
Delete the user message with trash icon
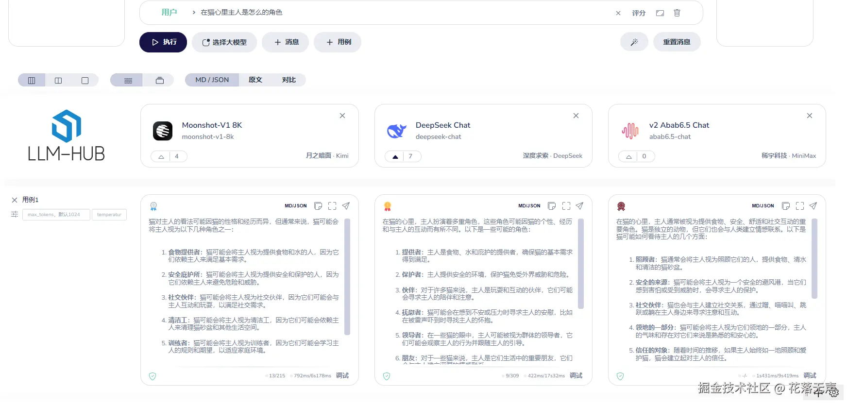click(x=677, y=13)
